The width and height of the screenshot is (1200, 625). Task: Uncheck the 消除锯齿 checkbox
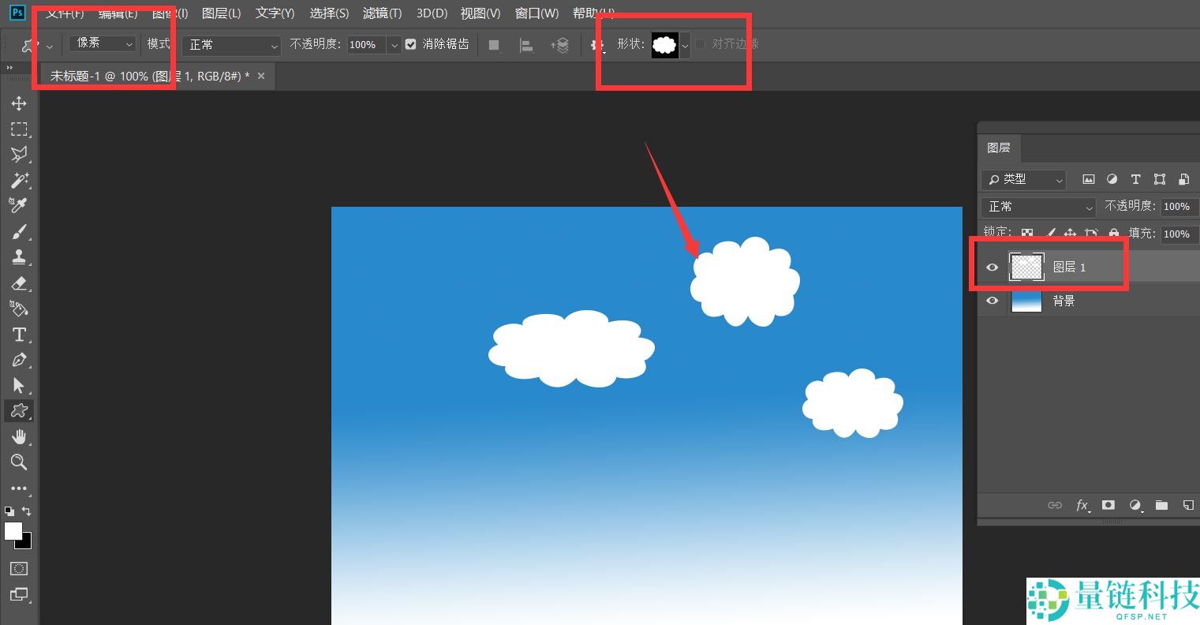[x=410, y=44]
